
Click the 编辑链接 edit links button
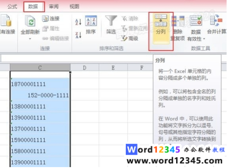coord(55,39)
